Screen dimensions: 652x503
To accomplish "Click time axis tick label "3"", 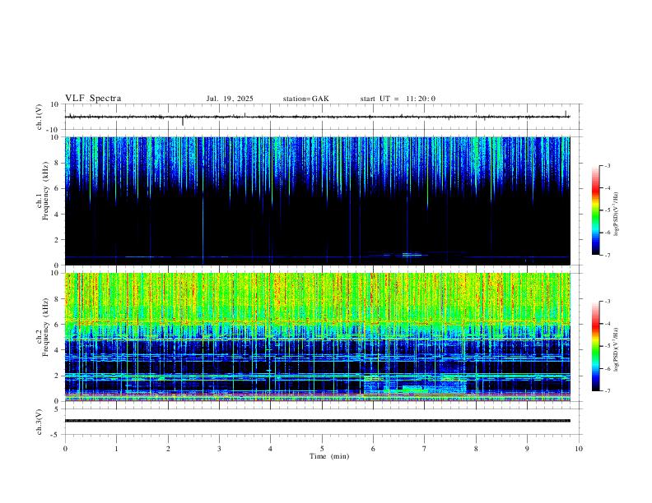I will tap(219, 449).
